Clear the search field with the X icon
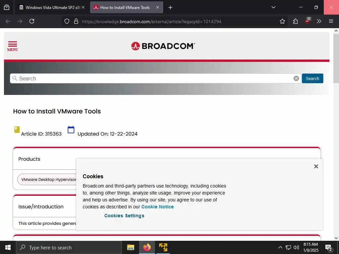 point(296,78)
